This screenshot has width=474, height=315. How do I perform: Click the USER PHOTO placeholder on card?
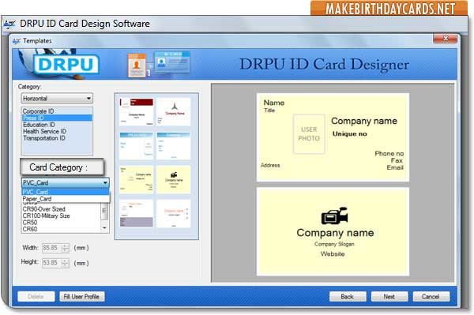(x=309, y=133)
